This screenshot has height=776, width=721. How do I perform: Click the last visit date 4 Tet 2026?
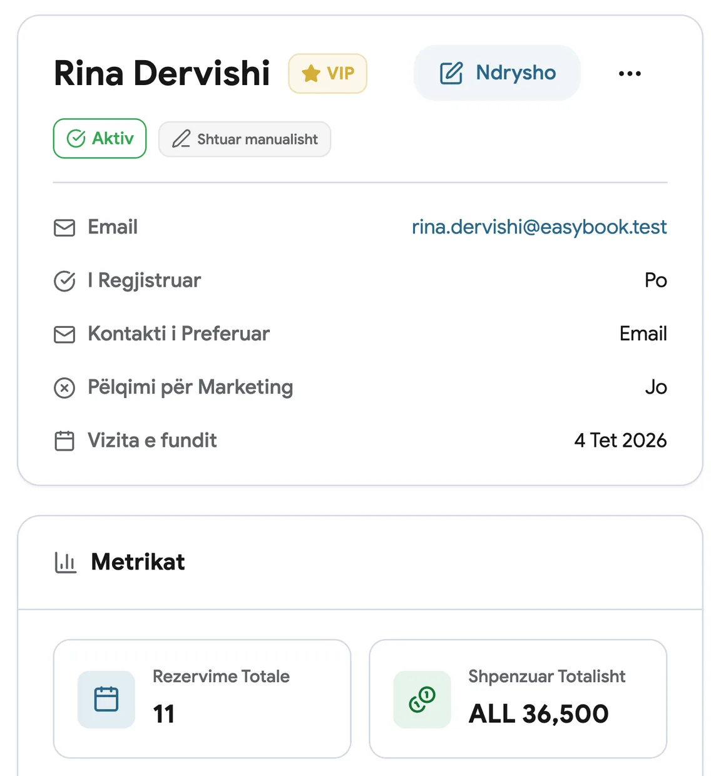[621, 441]
